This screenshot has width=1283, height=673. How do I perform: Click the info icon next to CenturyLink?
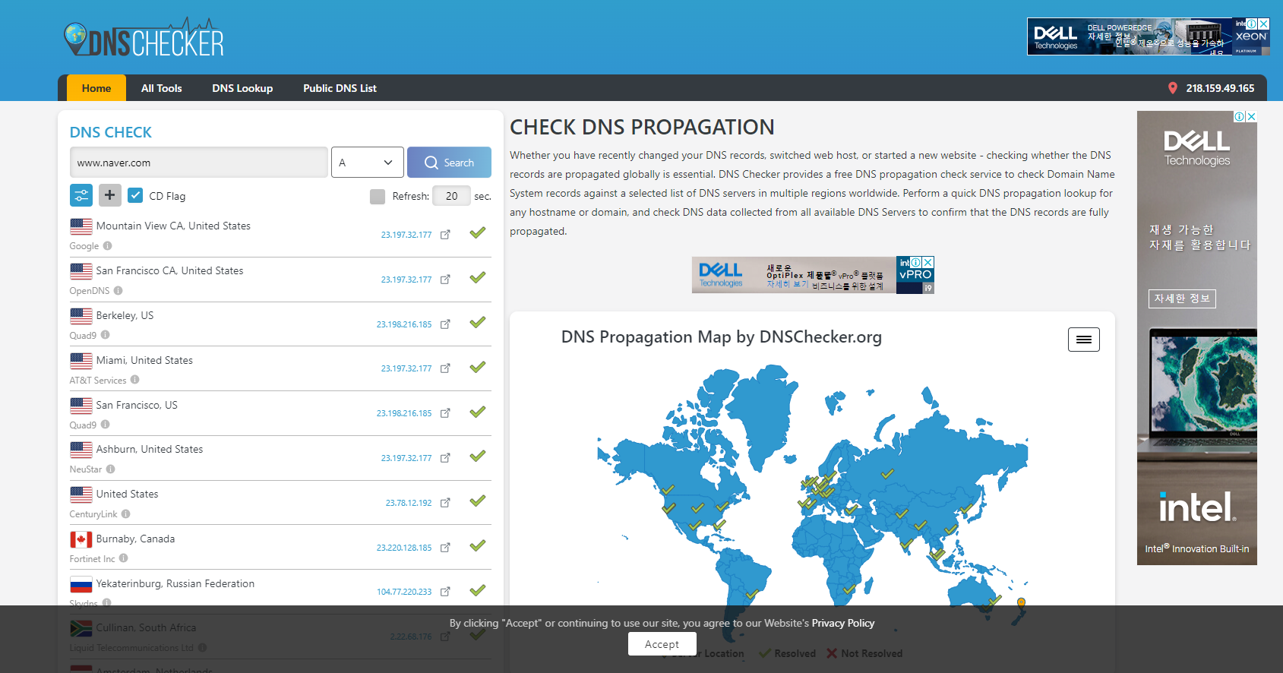coord(126,513)
